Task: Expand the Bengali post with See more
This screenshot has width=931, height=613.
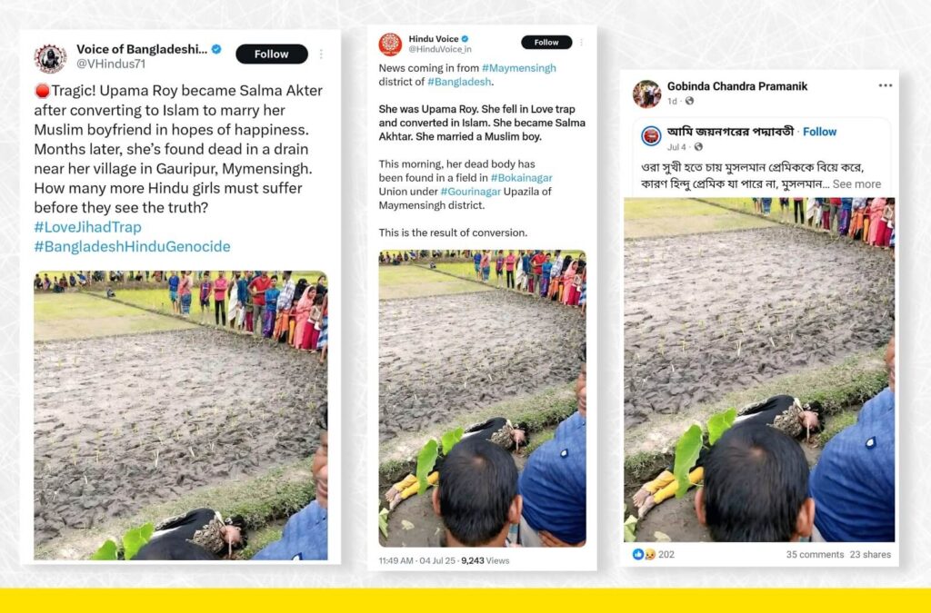Action: (856, 184)
